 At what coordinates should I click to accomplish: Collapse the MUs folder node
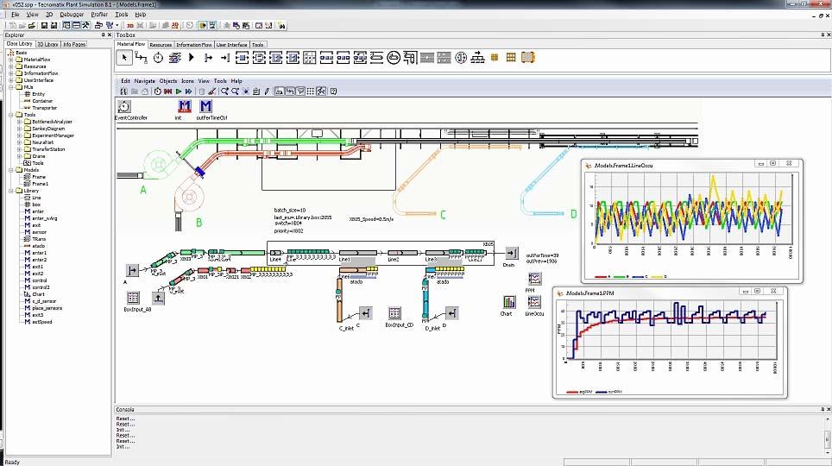tap(10, 87)
